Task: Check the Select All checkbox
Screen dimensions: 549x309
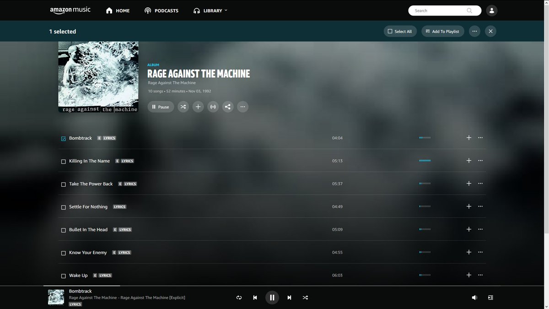Action: [400, 31]
